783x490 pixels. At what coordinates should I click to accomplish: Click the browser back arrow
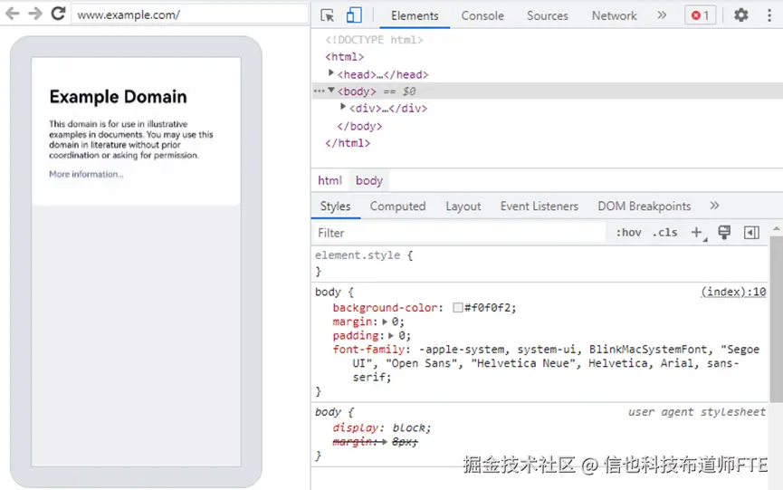(13, 14)
